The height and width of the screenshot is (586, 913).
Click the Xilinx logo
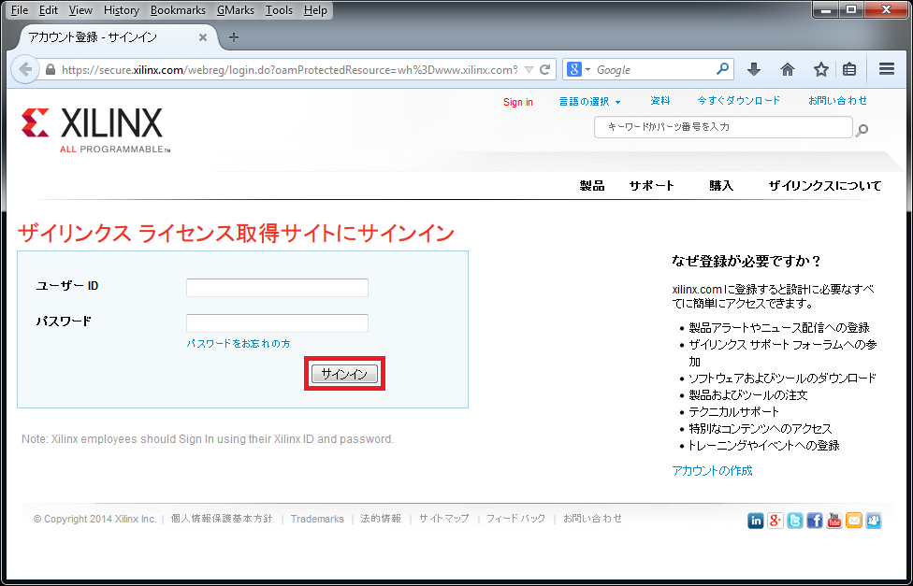96,130
